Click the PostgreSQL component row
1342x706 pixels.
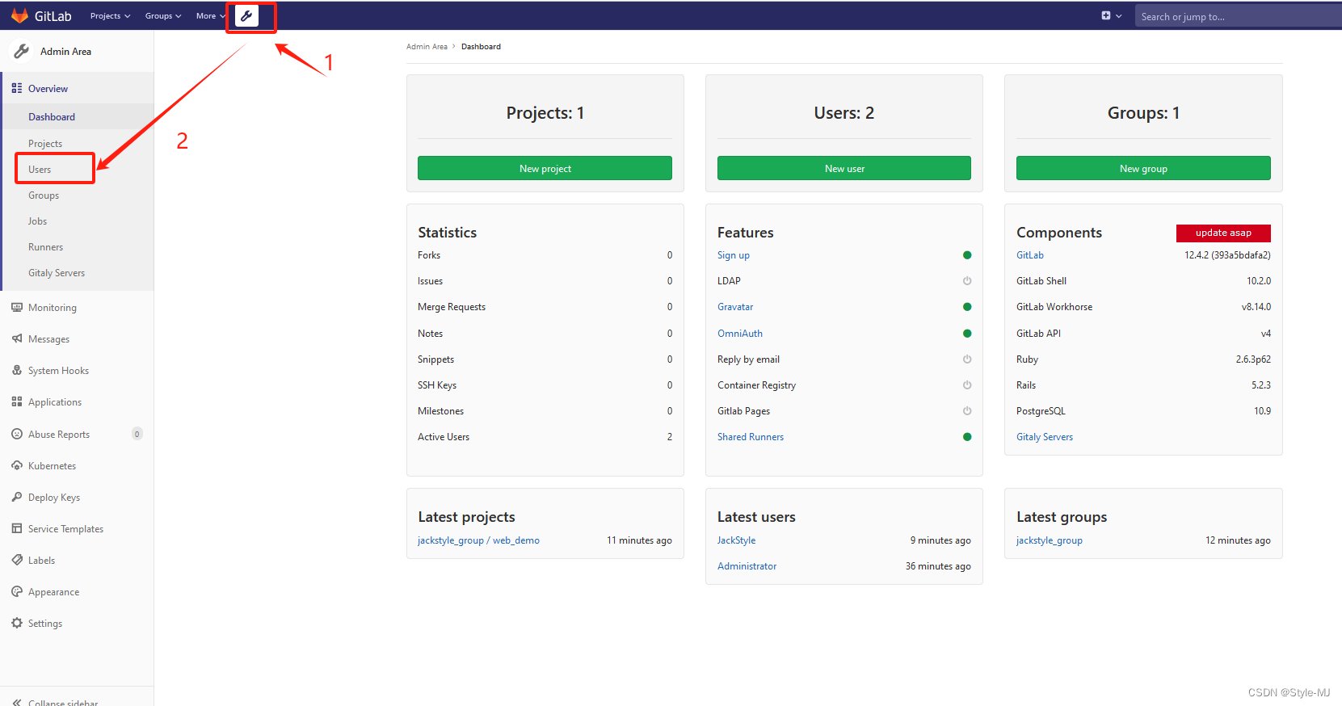(1143, 411)
